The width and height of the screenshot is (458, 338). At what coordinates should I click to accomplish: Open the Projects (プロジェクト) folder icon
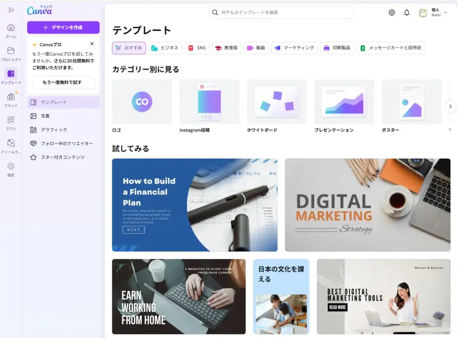(11, 51)
